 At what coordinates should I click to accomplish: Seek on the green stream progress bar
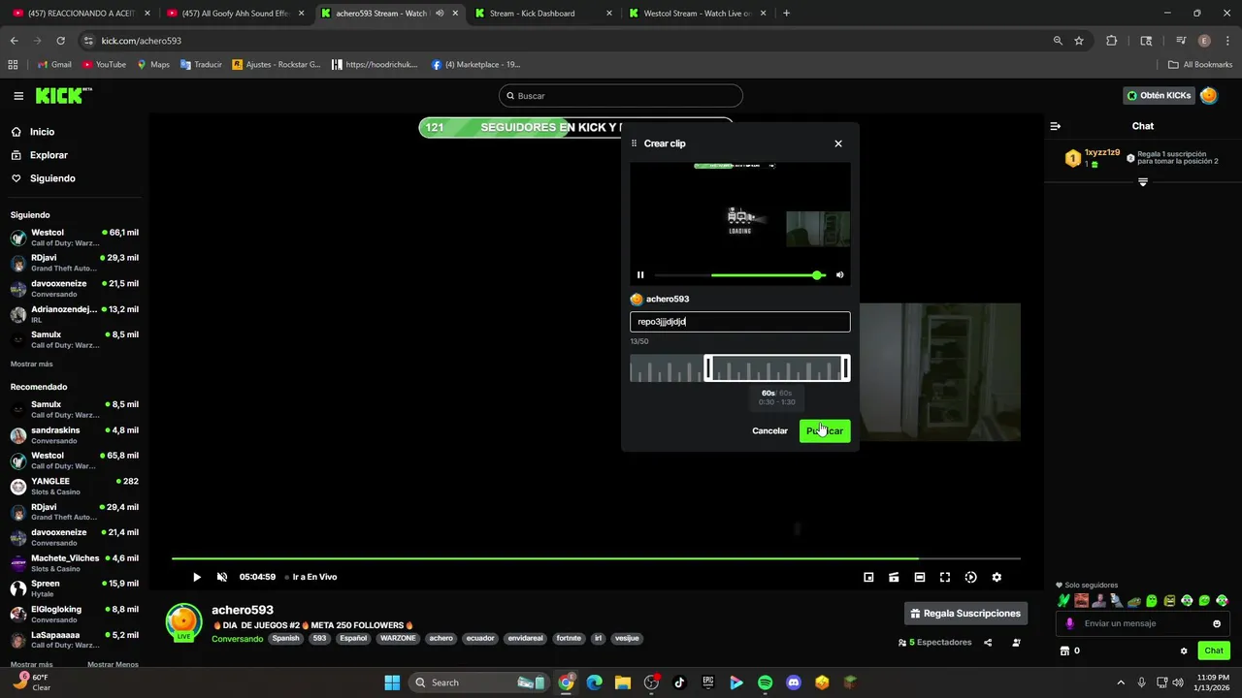(x=596, y=558)
